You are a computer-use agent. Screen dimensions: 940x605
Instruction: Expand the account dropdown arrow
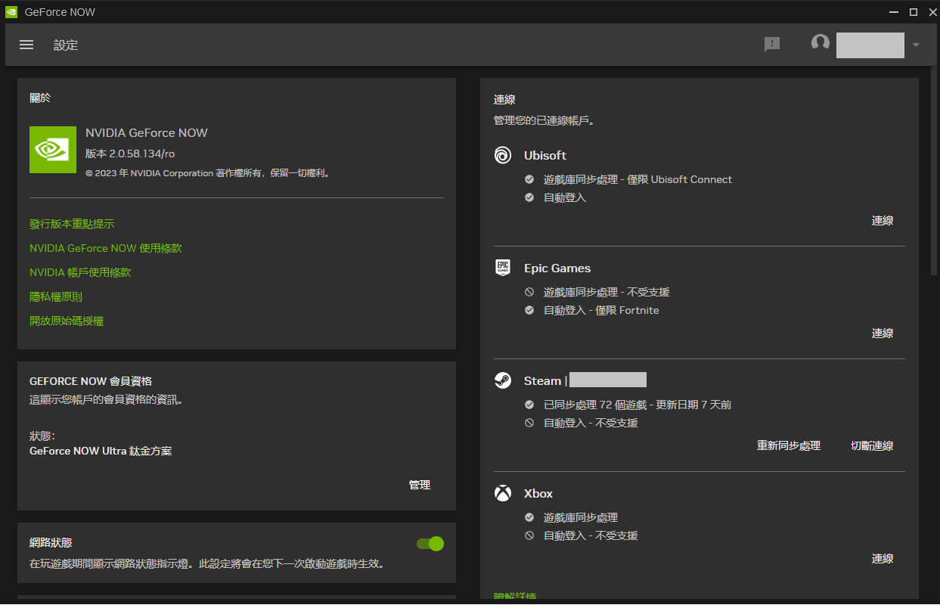(916, 45)
